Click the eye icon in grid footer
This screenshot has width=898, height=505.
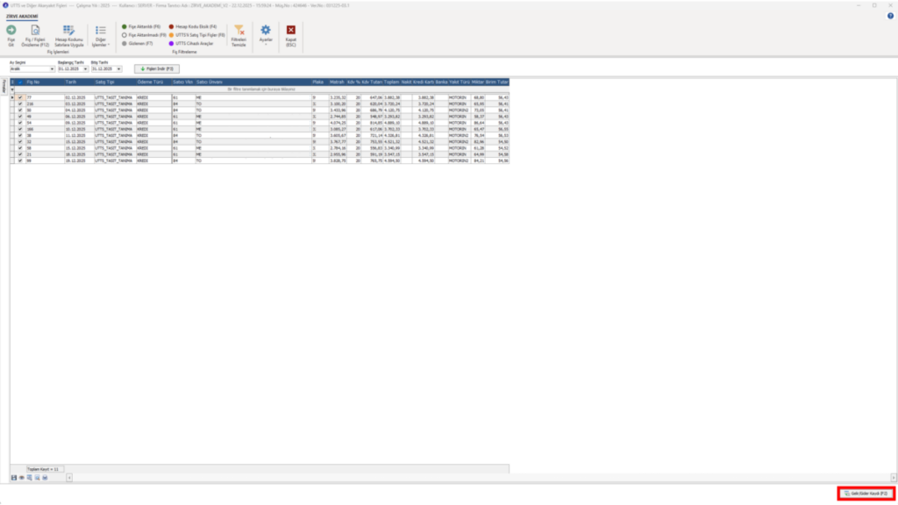point(22,478)
